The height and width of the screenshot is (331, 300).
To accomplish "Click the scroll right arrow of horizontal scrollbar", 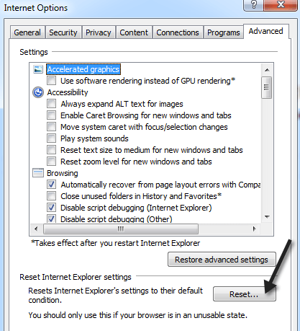I will (x=255, y=229).
